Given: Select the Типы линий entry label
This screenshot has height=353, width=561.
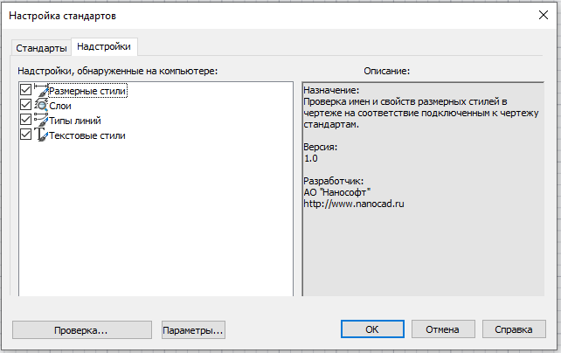Looking at the screenshot, I should 75,121.
